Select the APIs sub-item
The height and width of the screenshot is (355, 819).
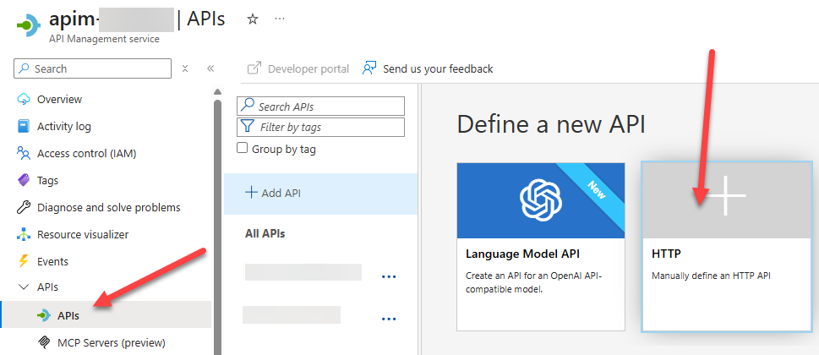(x=106, y=314)
